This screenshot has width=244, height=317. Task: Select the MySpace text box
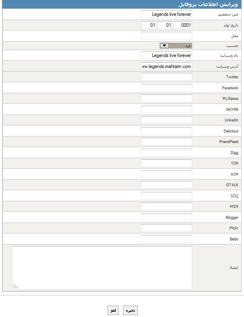(x=167, y=99)
